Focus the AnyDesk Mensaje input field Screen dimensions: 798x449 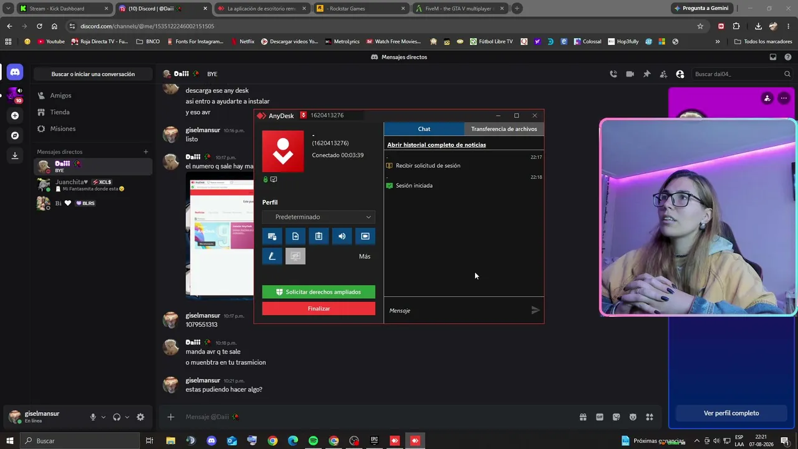click(x=456, y=311)
